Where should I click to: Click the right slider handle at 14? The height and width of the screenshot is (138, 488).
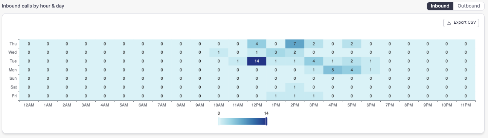[x=266, y=121]
